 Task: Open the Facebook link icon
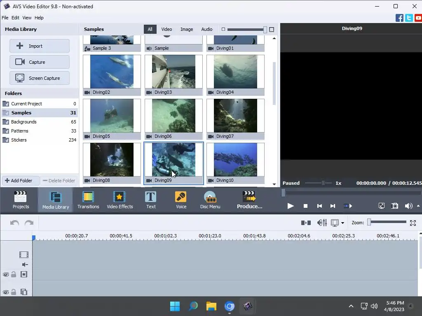[399, 18]
